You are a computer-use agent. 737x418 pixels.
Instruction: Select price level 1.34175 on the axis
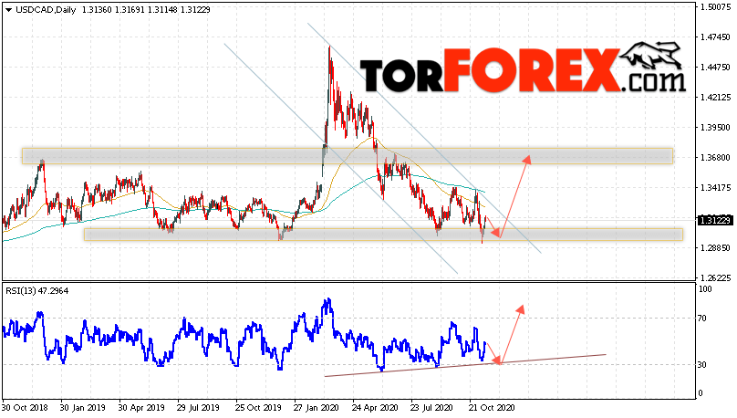715,188
